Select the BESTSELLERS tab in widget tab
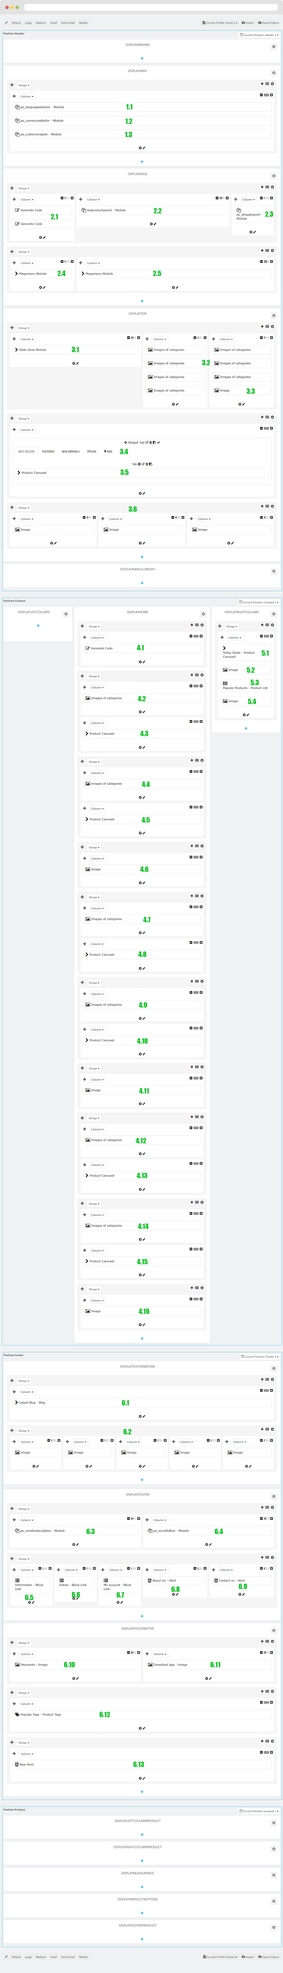283x1973 pixels. tap(27, 452)
